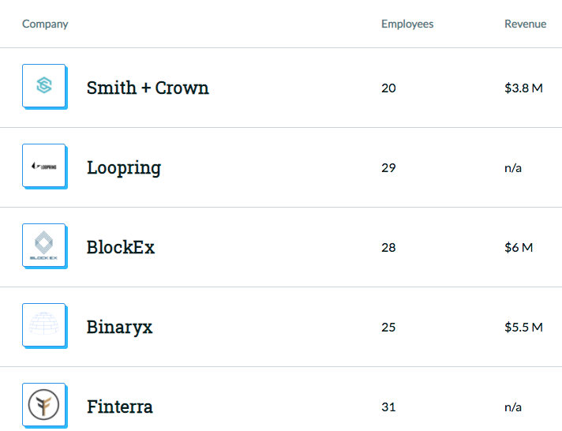This screenshot has height=431, width=562.
Task: Click Loopring's employee count 29
Action: click(388, 167)
